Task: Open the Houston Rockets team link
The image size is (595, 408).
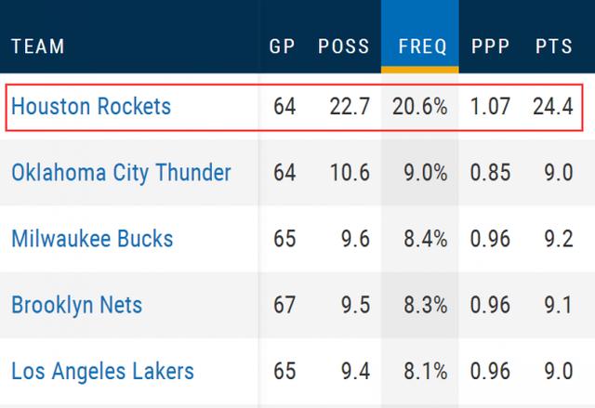Action: pos(91,106)
